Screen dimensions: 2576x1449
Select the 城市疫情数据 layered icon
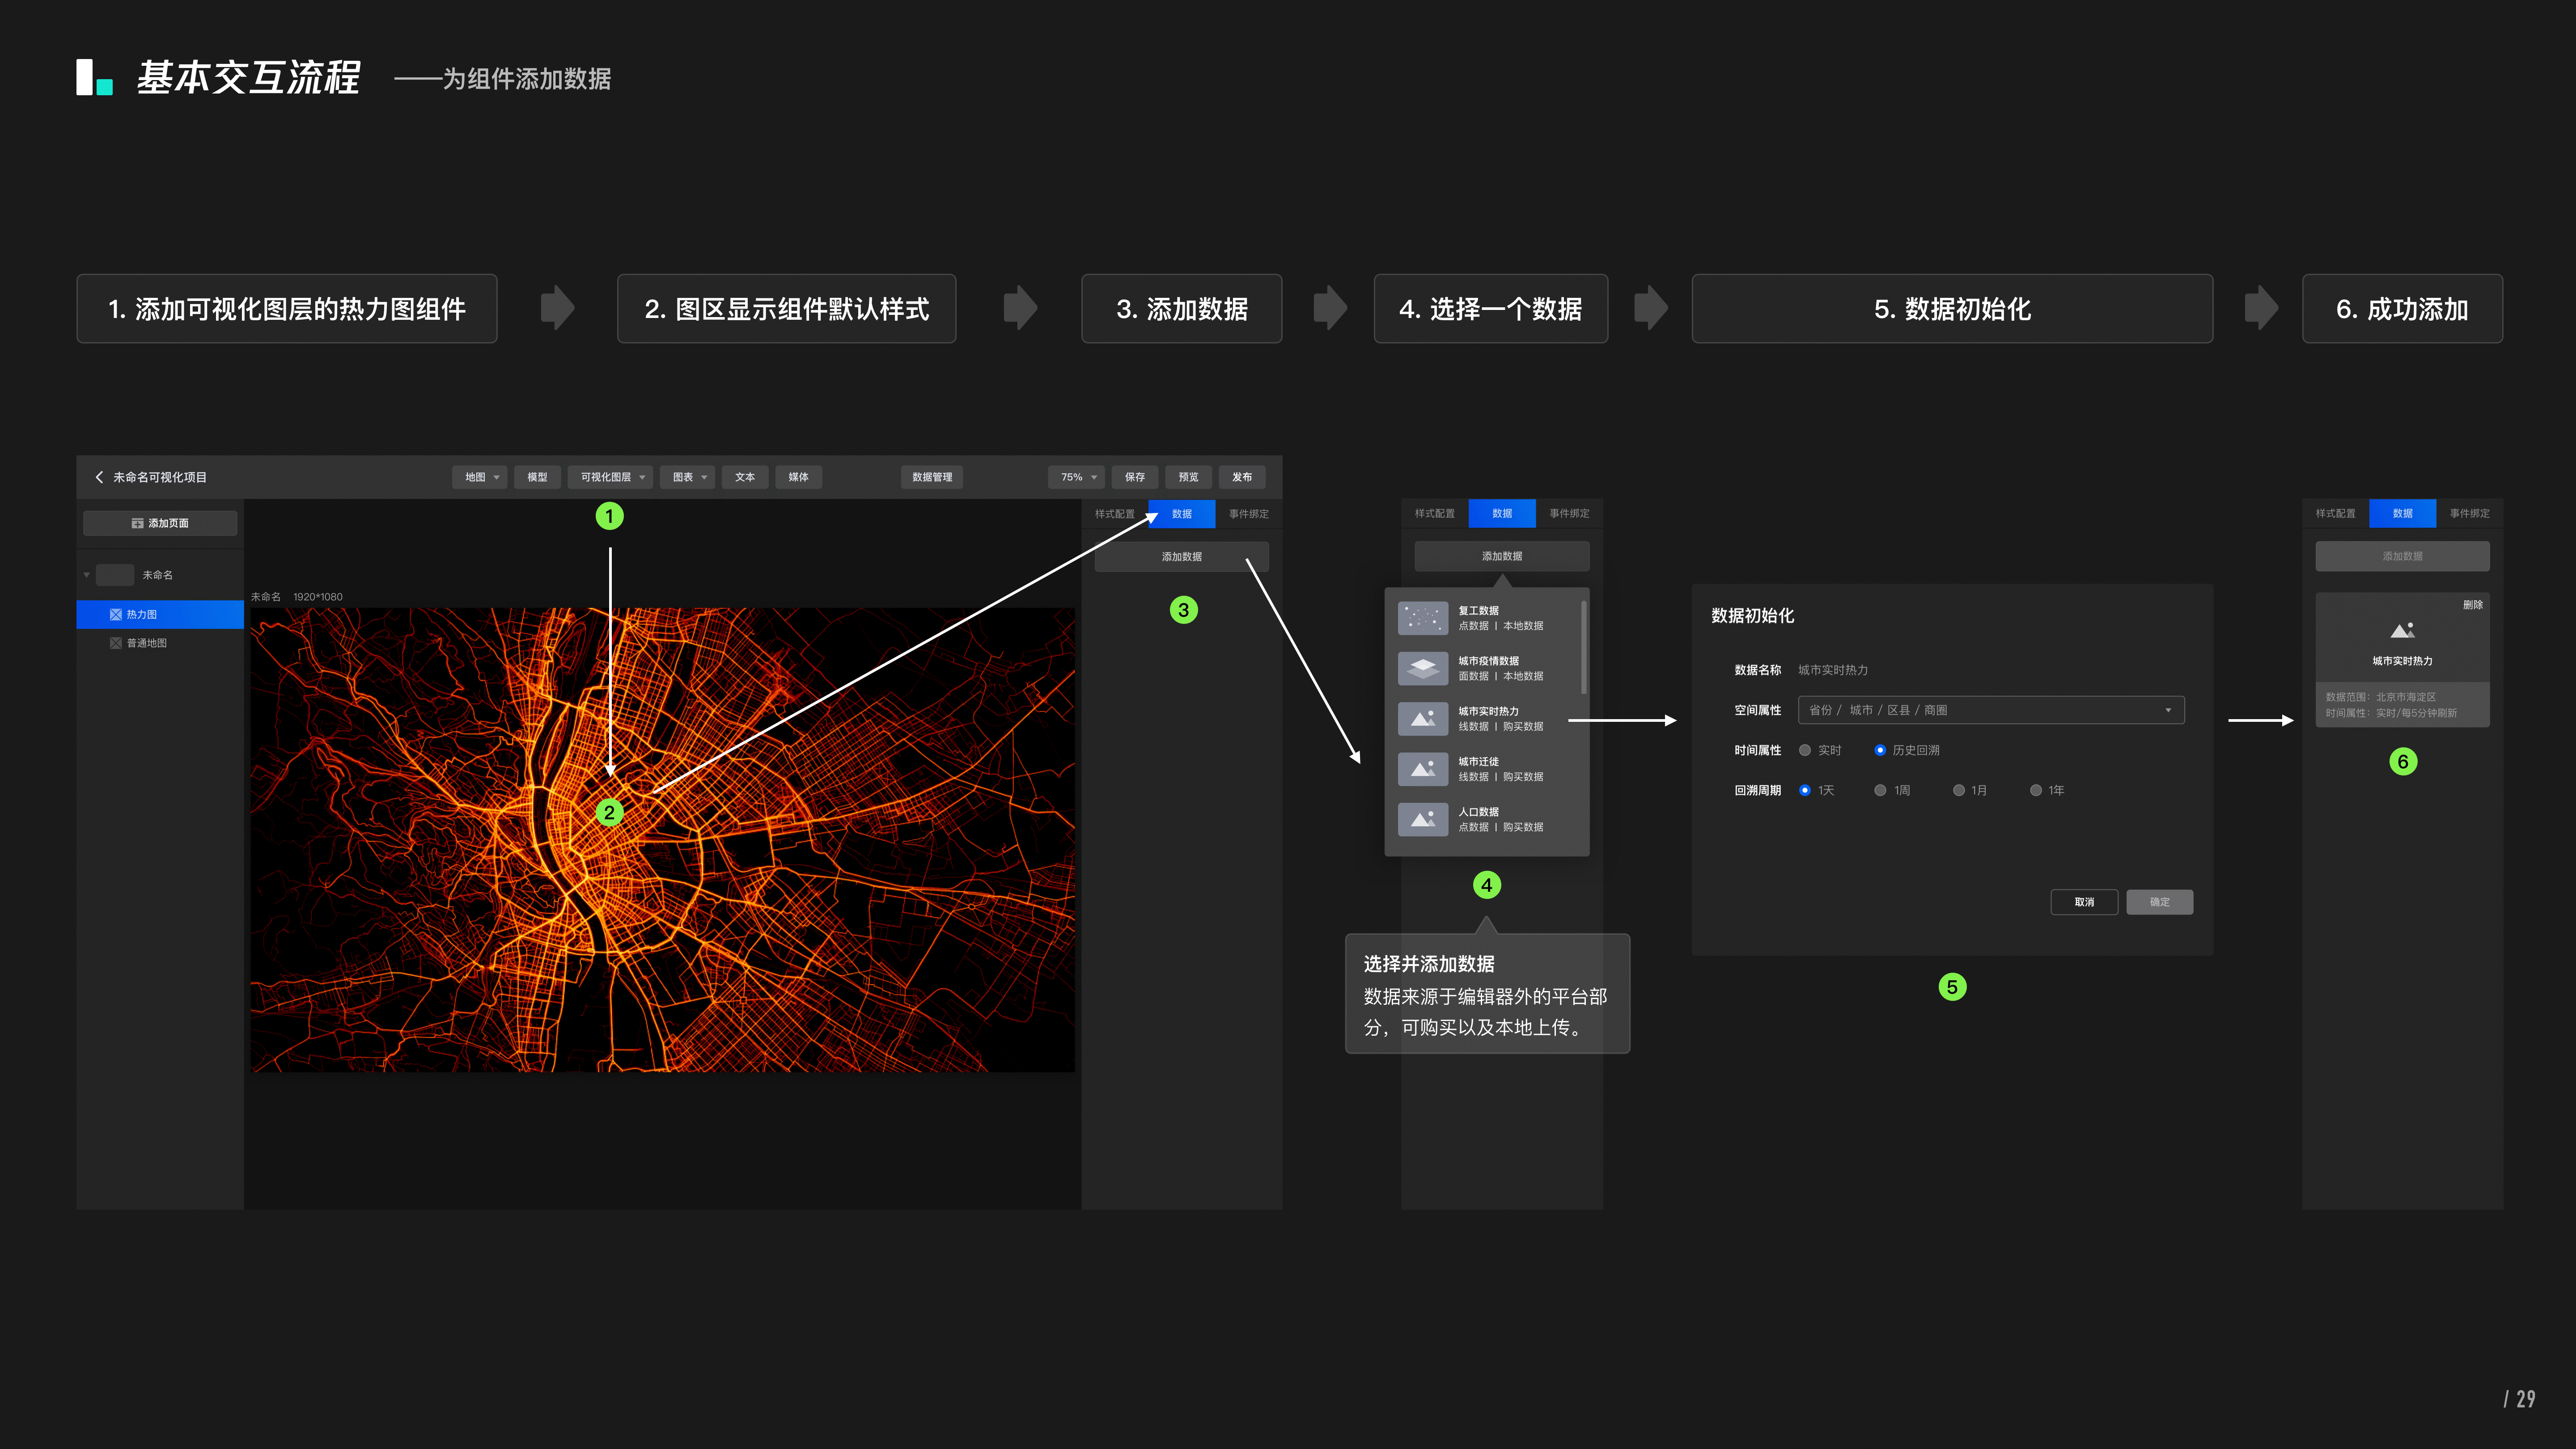pos(1422,668)
